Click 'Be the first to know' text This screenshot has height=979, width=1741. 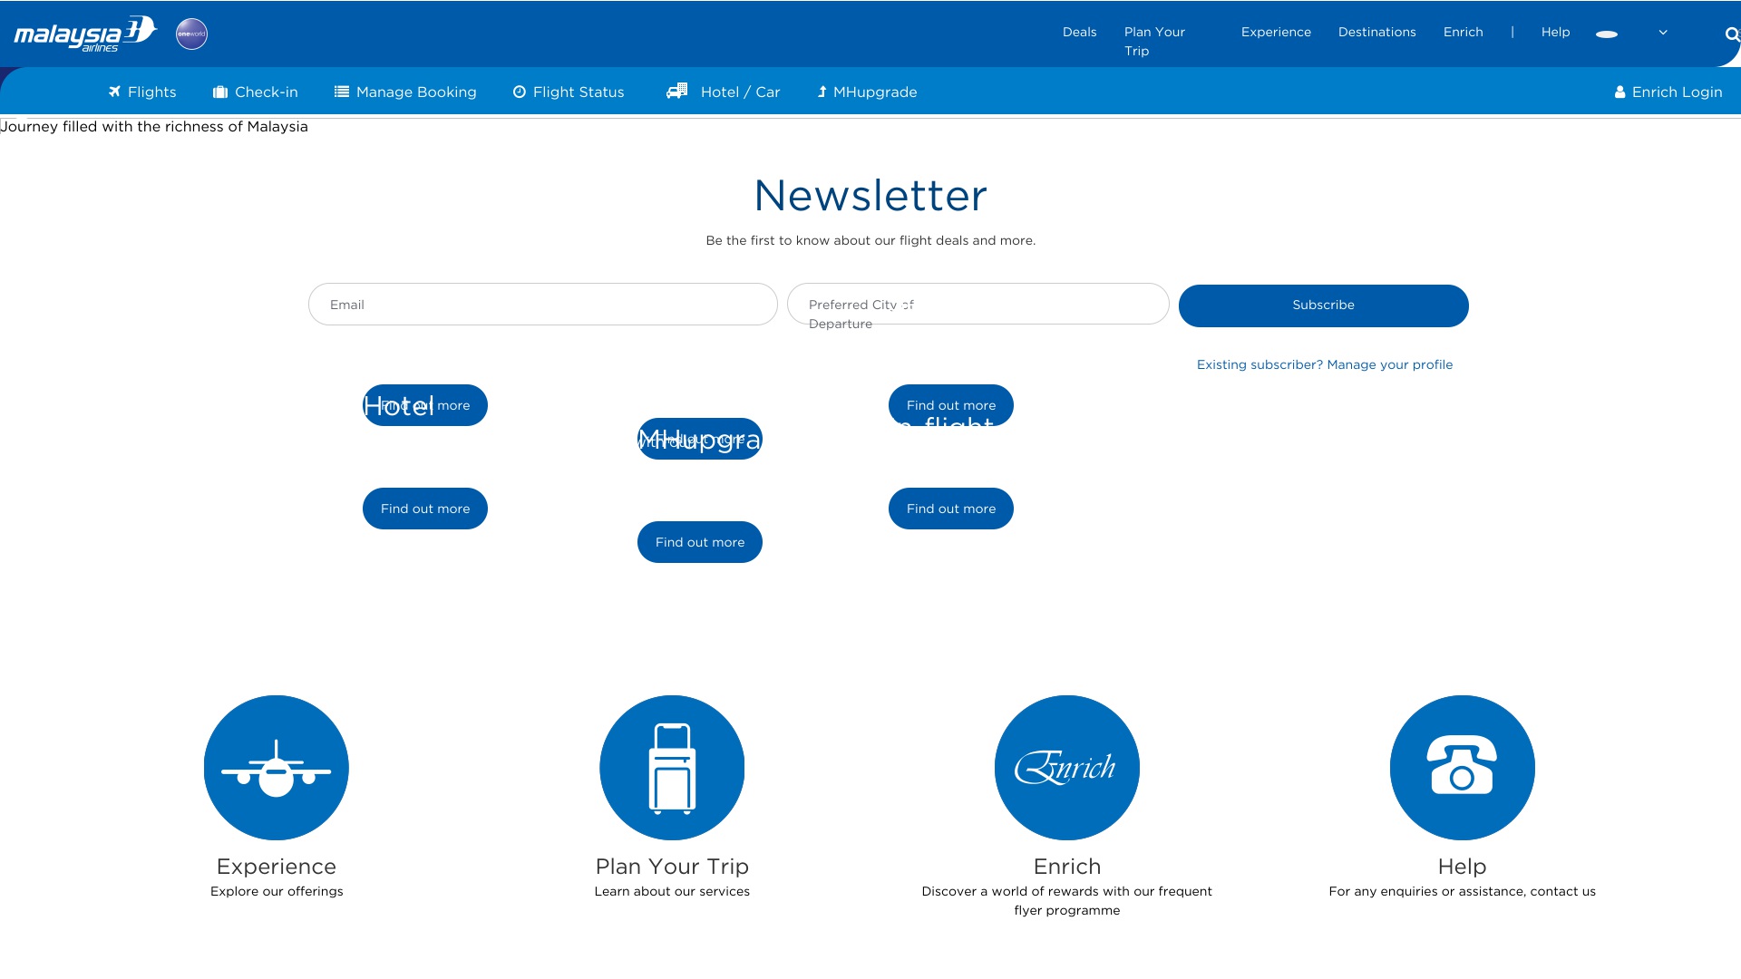tap(870, 240)
